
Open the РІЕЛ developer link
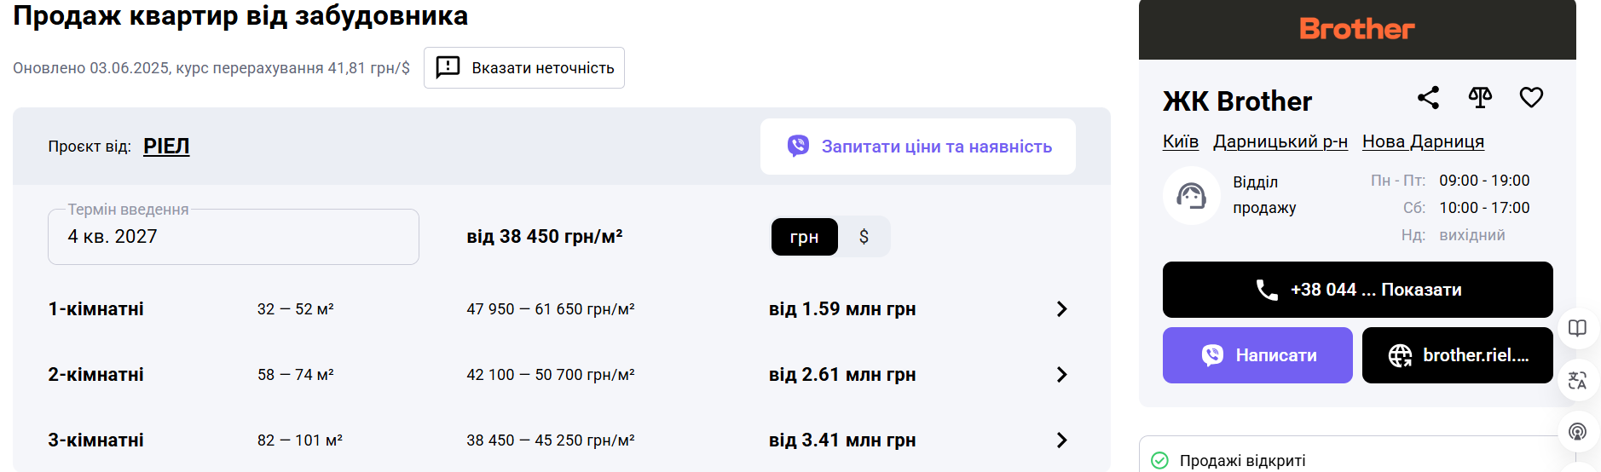coord(166,147)
